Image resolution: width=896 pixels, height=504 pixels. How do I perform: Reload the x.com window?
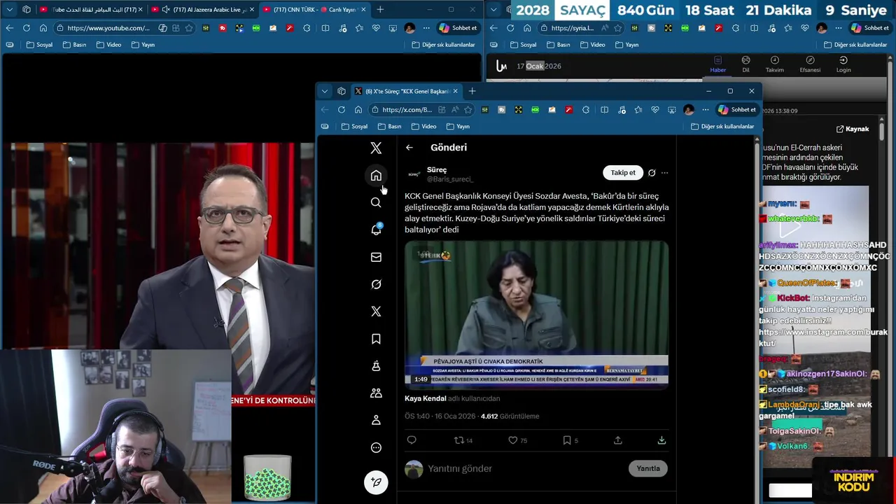[x=342, y=110]
